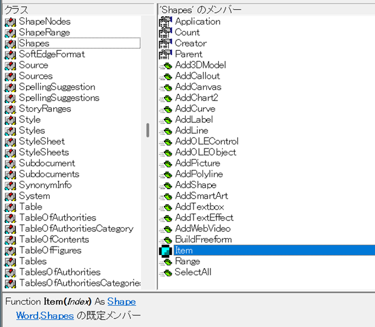The image size is (375, 327).
Task: Click the method icon next to AddShape
Action: coord(166,186)
